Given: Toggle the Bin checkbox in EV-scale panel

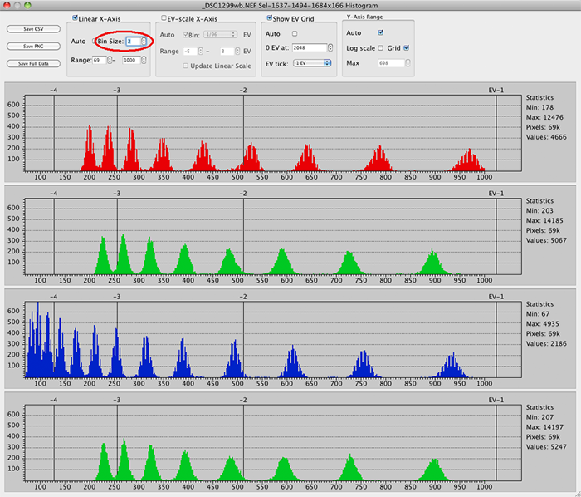Looking at the screenshot, I should 186,35.
